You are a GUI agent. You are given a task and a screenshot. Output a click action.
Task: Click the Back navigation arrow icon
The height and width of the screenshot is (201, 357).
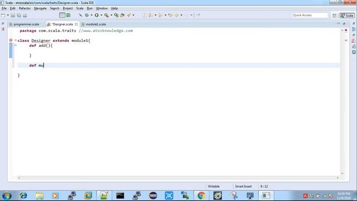point(177,15)
